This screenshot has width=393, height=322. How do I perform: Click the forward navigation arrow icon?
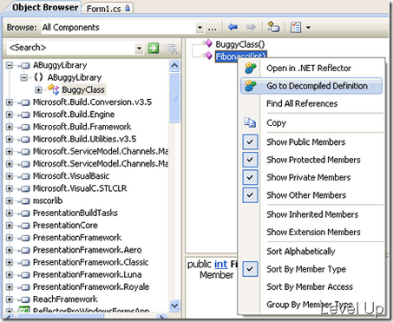click(251, 27)
